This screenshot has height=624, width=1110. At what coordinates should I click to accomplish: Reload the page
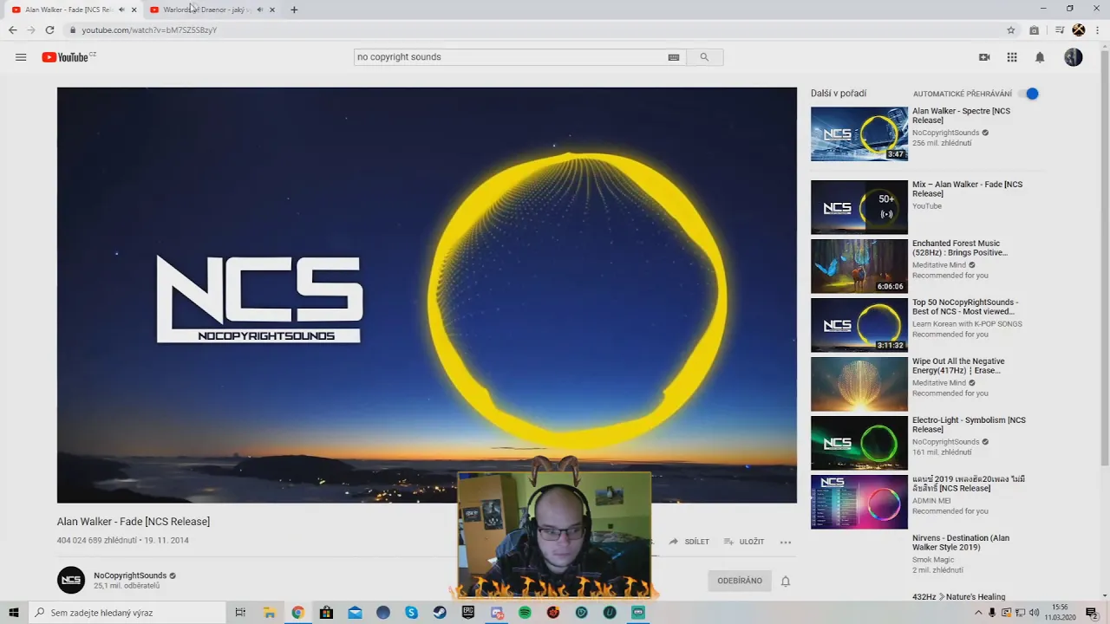pyautogui.click(x=49, y=29)
